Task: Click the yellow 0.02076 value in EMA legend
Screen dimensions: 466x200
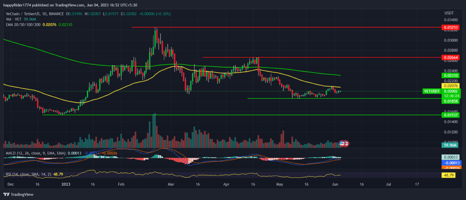Action: 50,24
